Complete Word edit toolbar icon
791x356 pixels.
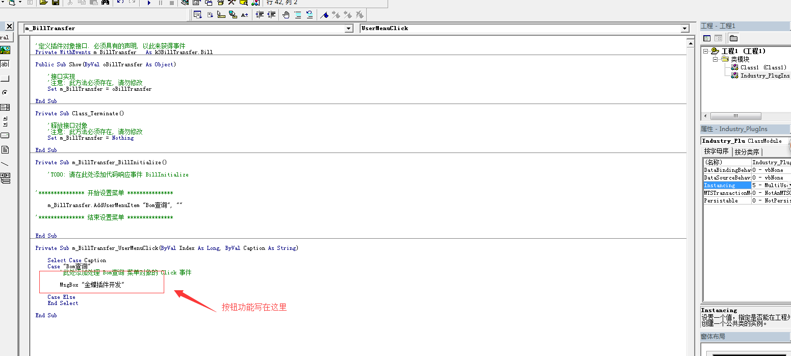click(x=245, y=15)
